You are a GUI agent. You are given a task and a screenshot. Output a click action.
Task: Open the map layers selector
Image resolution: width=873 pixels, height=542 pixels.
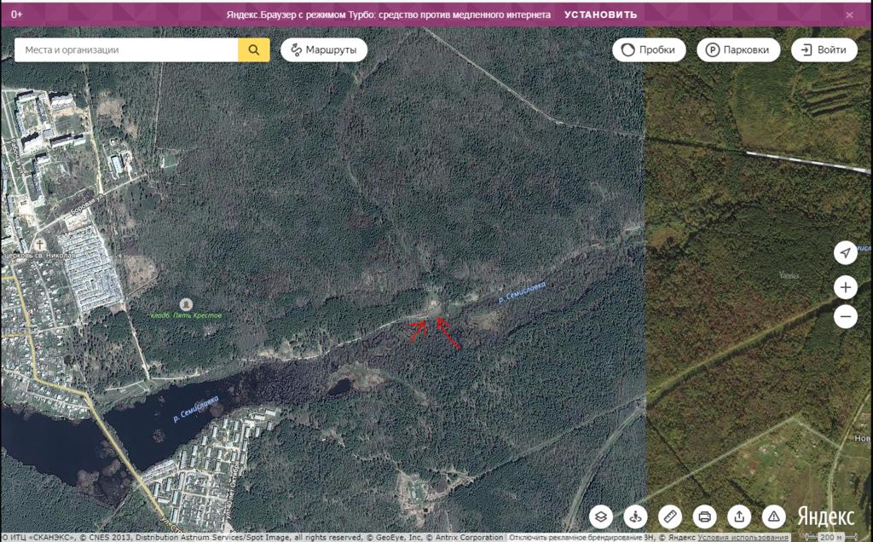click(602, 516)
